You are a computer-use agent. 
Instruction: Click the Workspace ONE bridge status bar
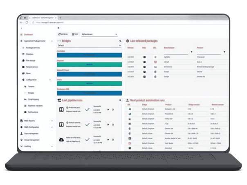click(89, 93)
